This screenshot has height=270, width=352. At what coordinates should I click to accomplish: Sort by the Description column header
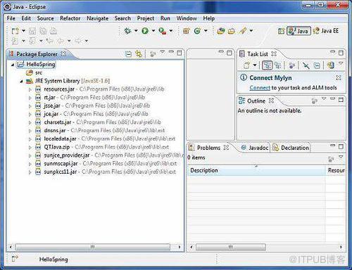[x=256, y=170]
